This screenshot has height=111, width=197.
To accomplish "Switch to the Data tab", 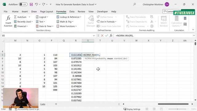I will (72, 11).
